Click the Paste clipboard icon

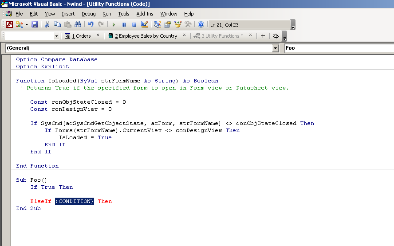pos(67,24)
